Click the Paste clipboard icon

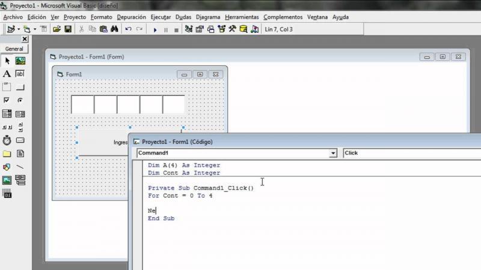pyautogui.click(x=103, y=29)
